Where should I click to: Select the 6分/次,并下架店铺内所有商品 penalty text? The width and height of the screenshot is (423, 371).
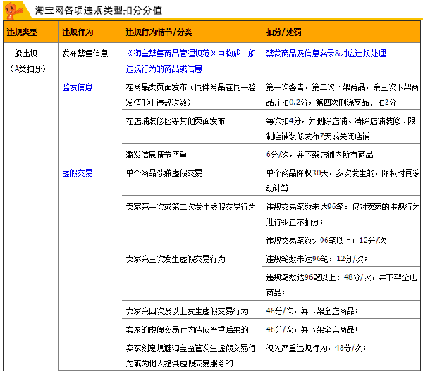point(319,154)
